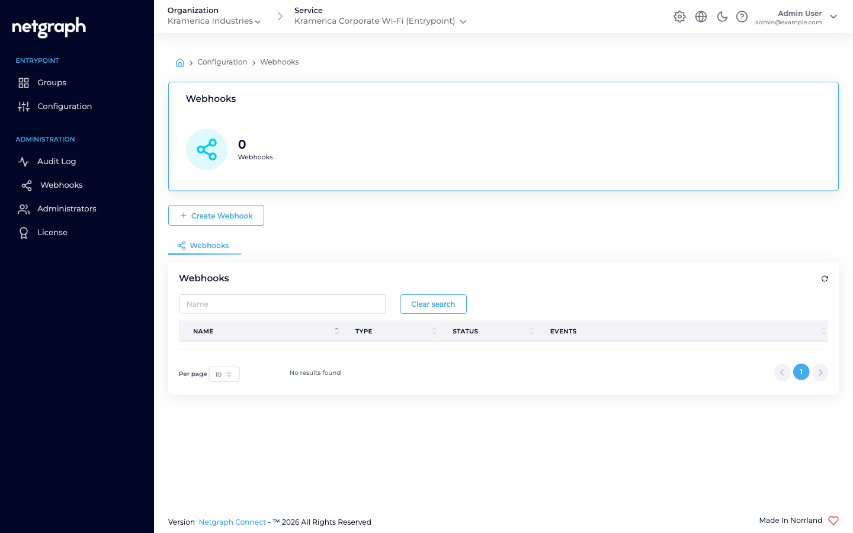853x533 pixels.
Task: Click Configuration breadcrumb link
Action: click(222, 62)
